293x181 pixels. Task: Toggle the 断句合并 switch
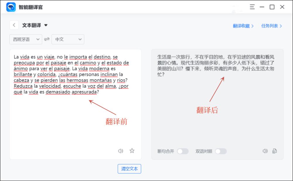(x=183, y=151)
